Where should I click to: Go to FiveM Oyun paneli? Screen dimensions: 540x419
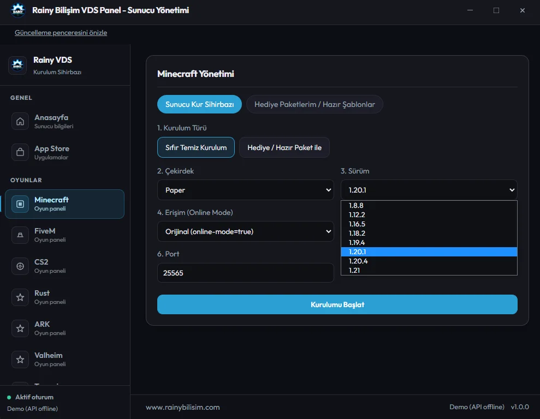(x=65, y=235)
